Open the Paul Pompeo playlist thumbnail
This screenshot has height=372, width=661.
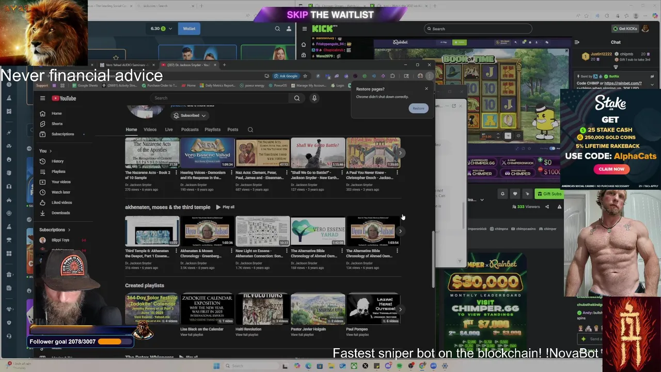coord(373,309)
